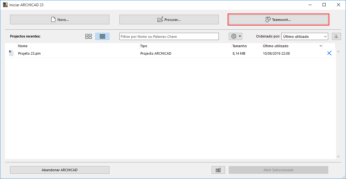Remove Projeto 23.pln from recent list

coord(329,53)
